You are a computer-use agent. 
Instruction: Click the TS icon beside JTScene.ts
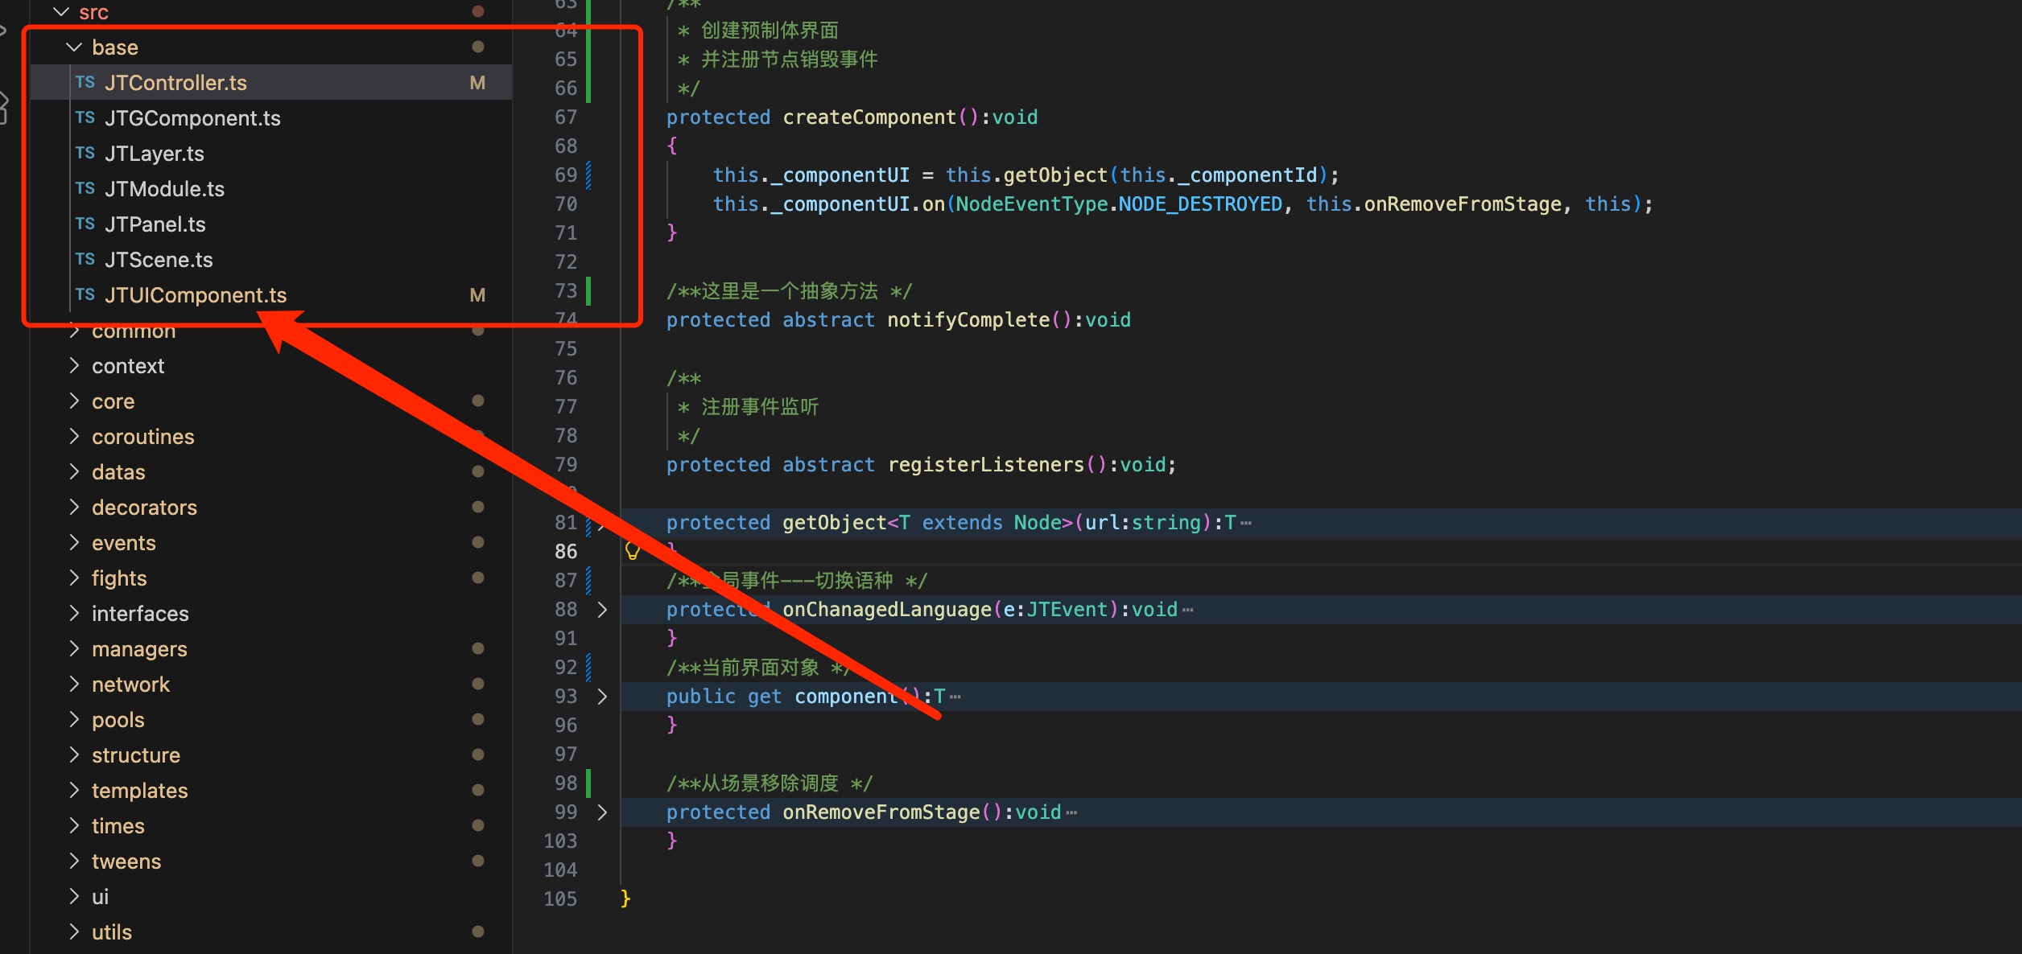pyautogui.click(x=85, y=259)
